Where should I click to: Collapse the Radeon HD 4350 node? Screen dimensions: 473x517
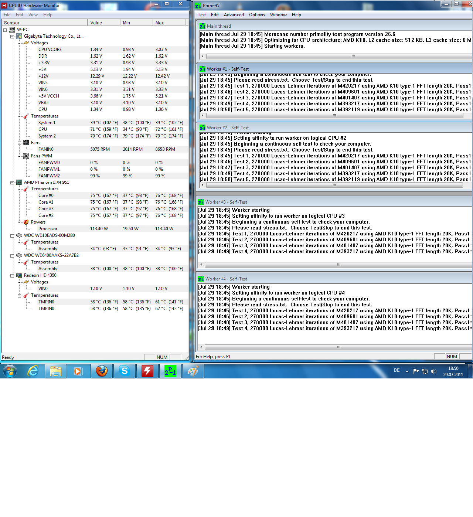coord(12,276)
